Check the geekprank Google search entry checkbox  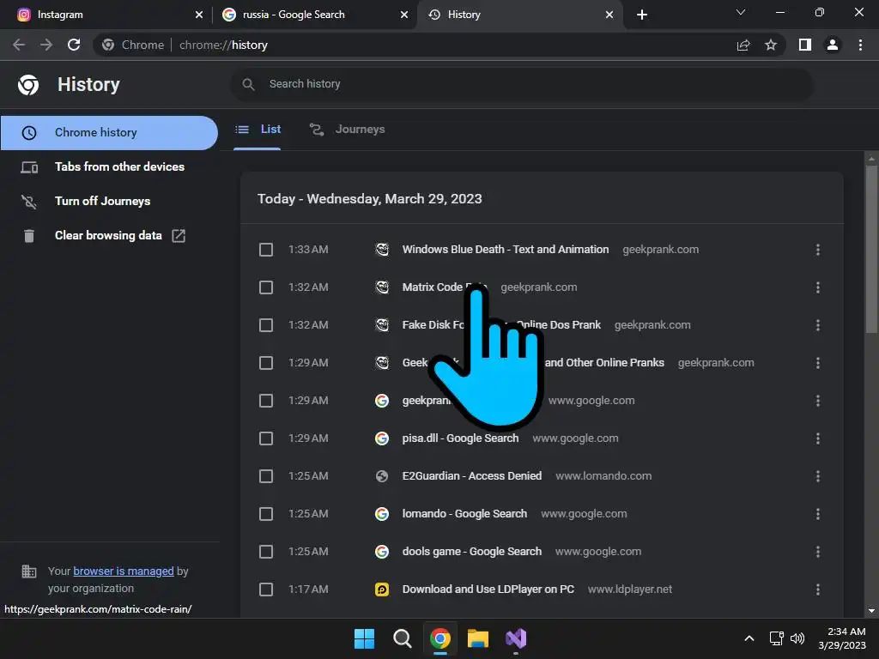coord(266,401)
